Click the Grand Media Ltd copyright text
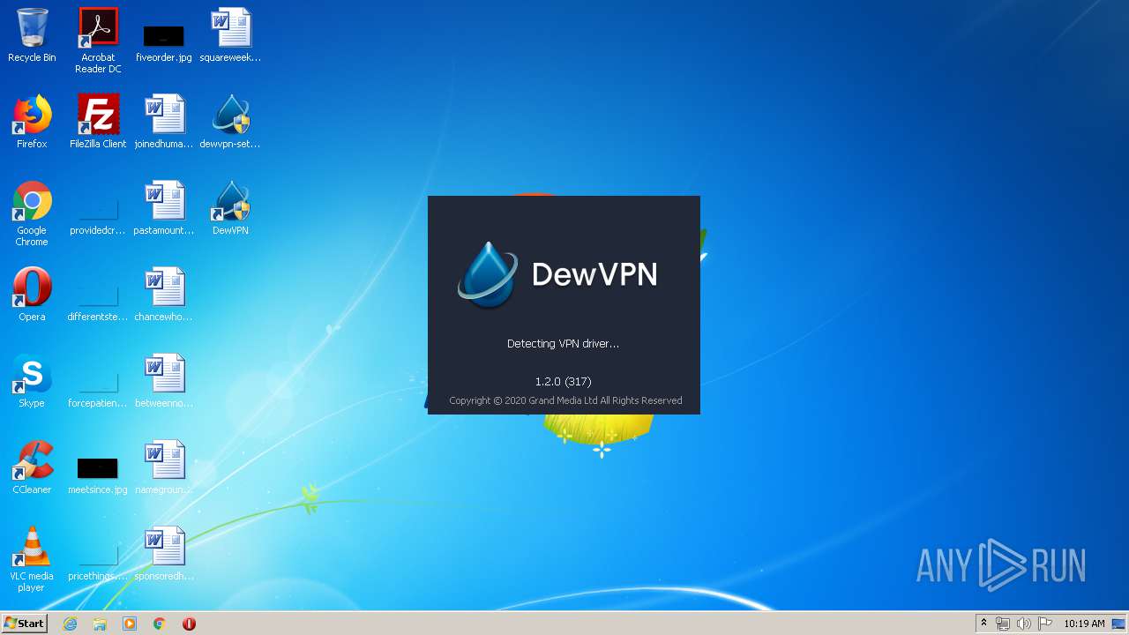Image resolution: width=1129 pixels, height=635 pixels. pos(565,400)
